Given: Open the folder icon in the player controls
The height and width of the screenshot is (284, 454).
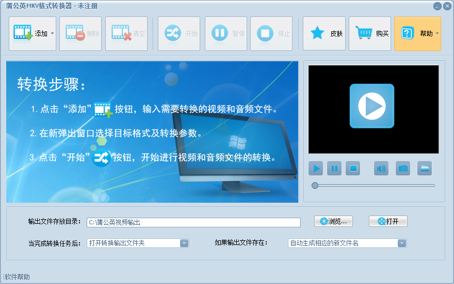Looking at the screenshot, I should click(x=424, y=168).
